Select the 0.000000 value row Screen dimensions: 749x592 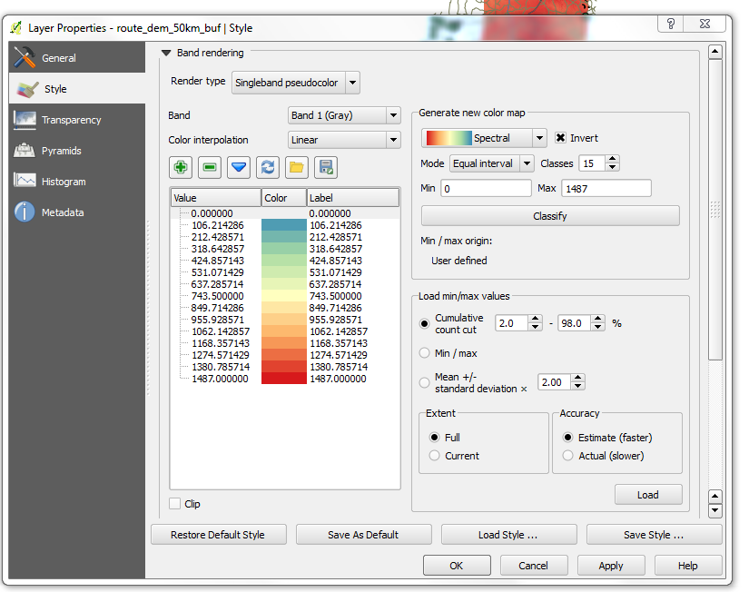coord(285,213)
